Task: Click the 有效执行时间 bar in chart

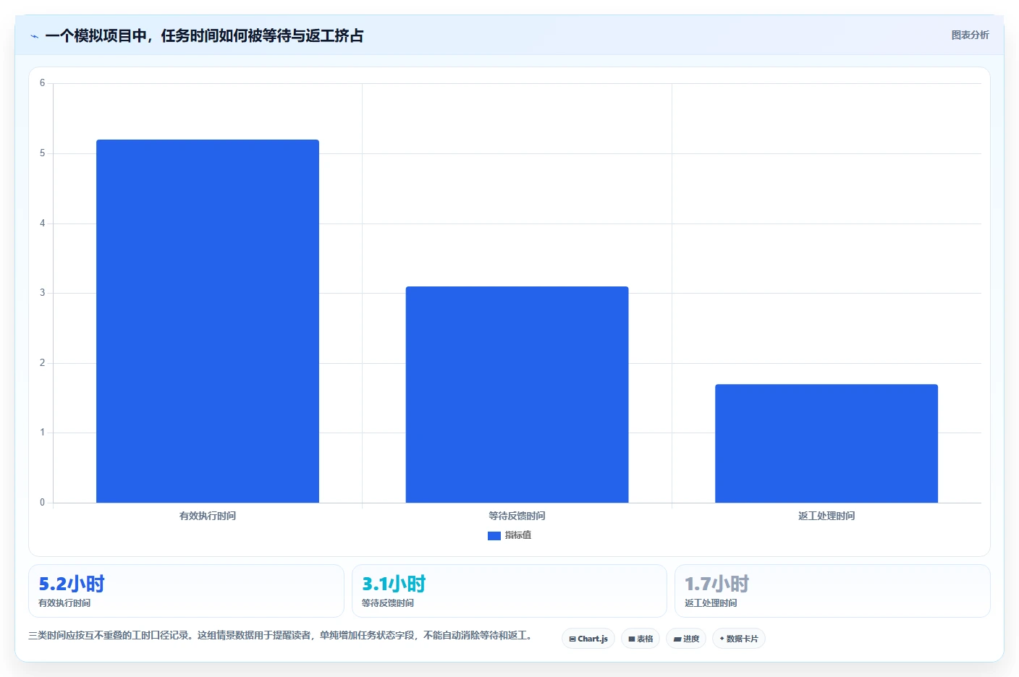Action: (x=208, y=321)
